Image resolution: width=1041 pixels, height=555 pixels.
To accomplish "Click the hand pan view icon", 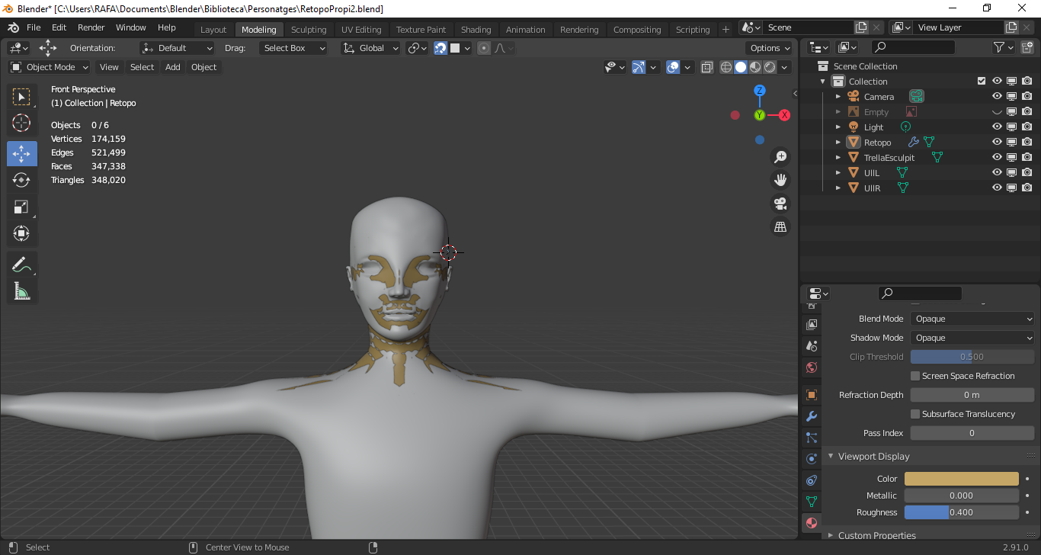I will pos(780,180).
